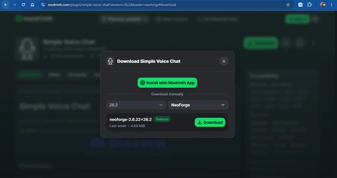337x178 pixels.
Task: Click the Release badge
Action: point(162,119)
